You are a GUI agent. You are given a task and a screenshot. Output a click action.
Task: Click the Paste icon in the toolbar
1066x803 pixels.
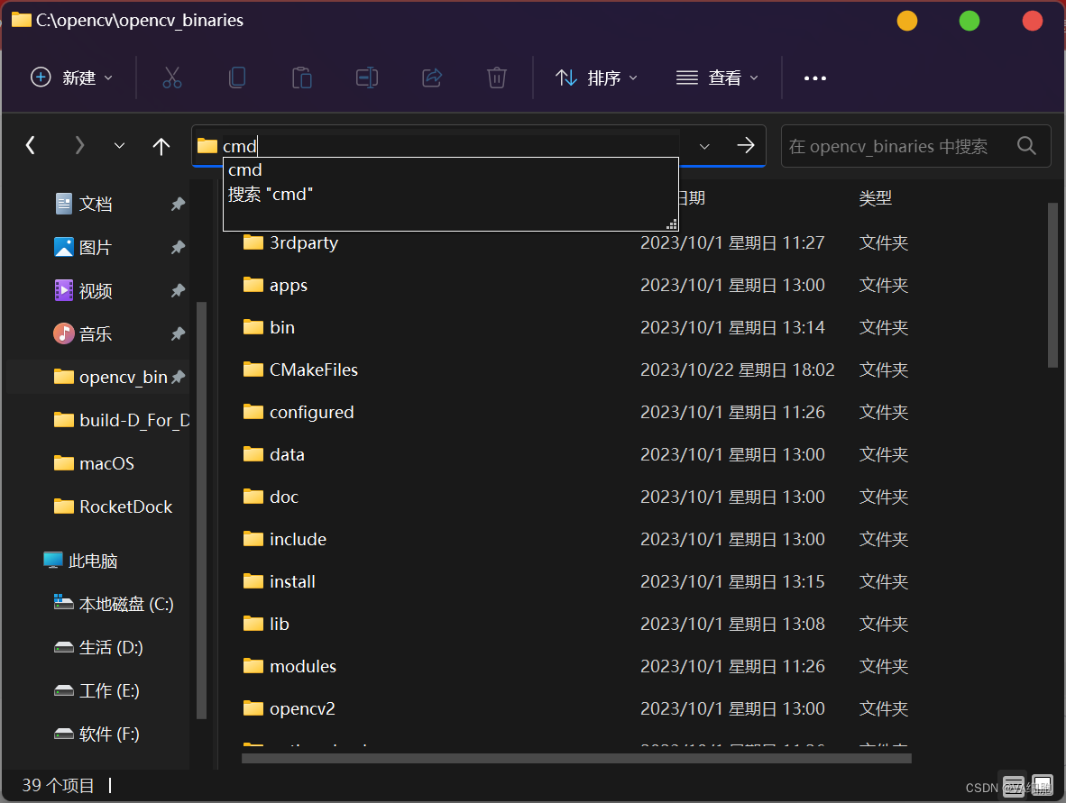(302, 78)
